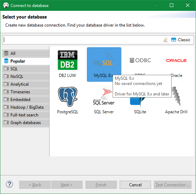Click the Next button

[67, 185]
